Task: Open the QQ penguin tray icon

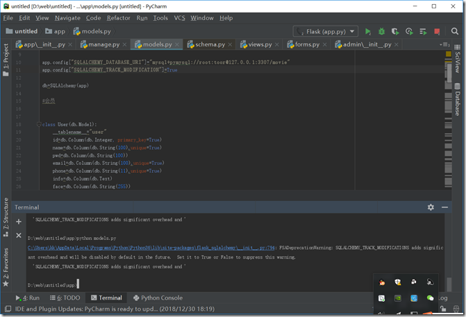Action: (x=382, y=282)
